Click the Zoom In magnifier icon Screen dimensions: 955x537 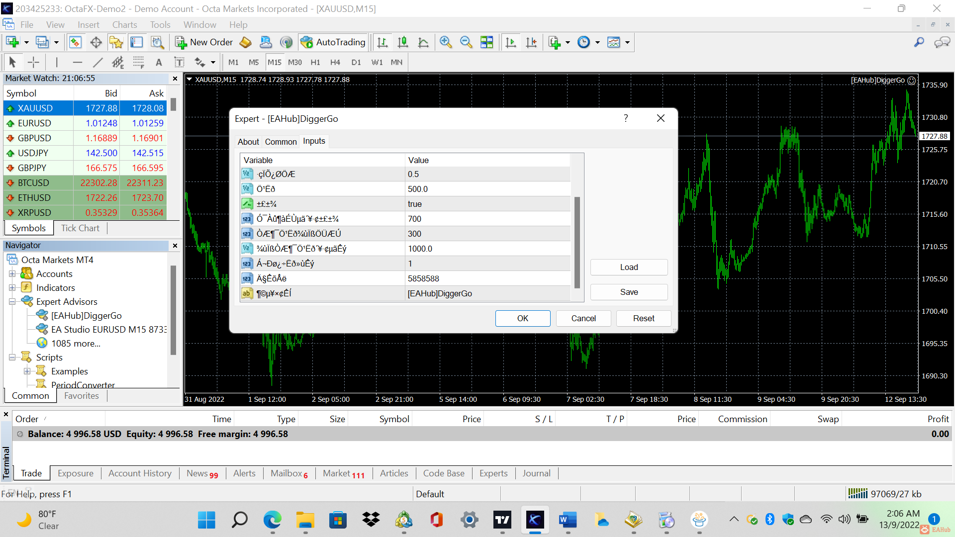click(x=446, y=42)
